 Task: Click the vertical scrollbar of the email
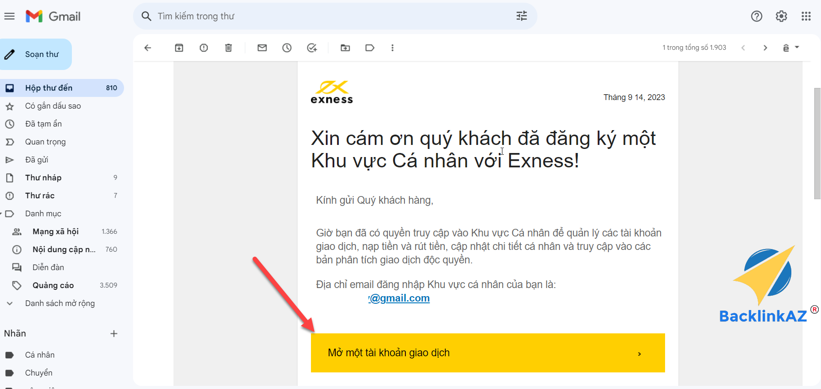[x=817, y=144]
